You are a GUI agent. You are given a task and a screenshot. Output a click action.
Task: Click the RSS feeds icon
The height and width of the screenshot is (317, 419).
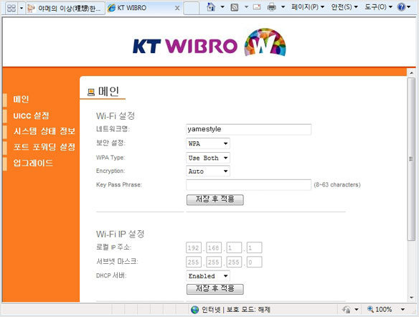click(235, 7)
